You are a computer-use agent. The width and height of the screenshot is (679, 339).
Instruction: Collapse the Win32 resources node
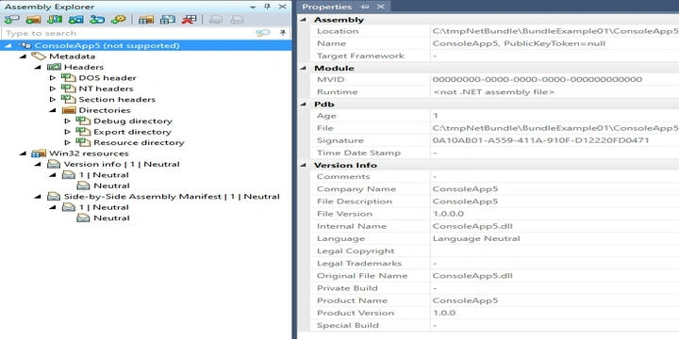pyautogui.click(x=23, y=153)
